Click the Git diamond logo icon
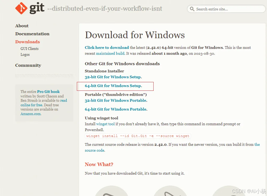 tap(21, 8)
